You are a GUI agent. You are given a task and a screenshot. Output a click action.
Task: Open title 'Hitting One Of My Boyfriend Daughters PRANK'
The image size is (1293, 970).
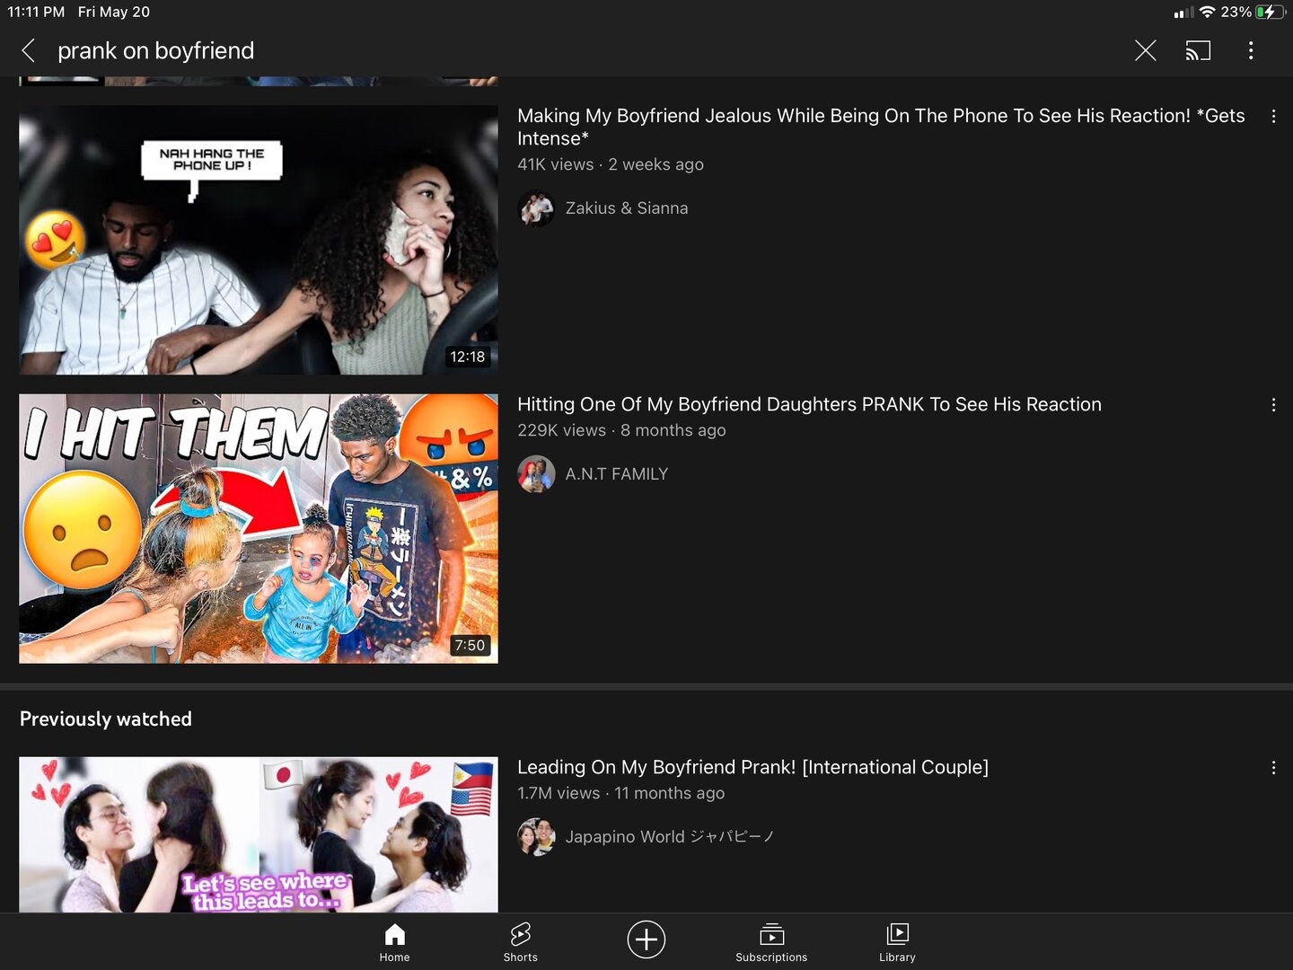pyautogui.click(x=809, y=404)
